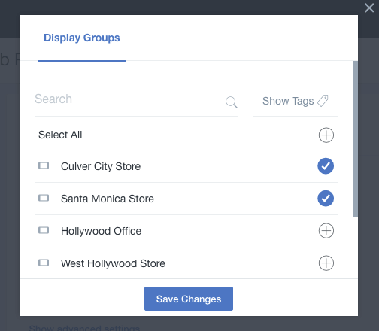
Task: Open Show advanced settings link behind dialog
Action: (84, 328)
